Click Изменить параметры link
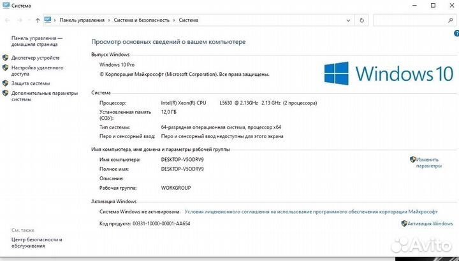459x261 pixels. point(428,163)
